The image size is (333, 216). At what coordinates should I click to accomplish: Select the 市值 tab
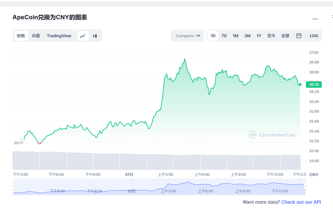click(x=36, y=36)
